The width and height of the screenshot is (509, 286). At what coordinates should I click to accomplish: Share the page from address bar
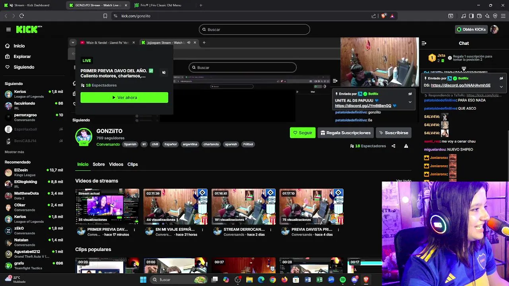coord(374,16)
